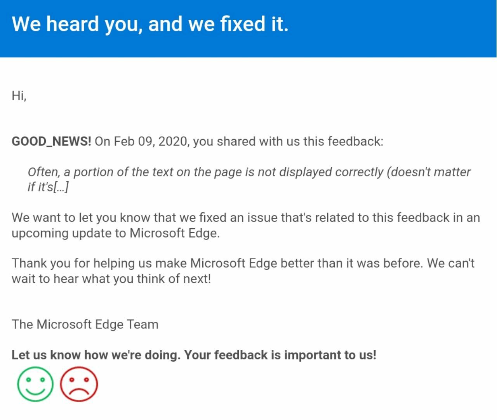The image size is (497, 420).
Task: Click the red sad face icon
Action: (79, 384)
